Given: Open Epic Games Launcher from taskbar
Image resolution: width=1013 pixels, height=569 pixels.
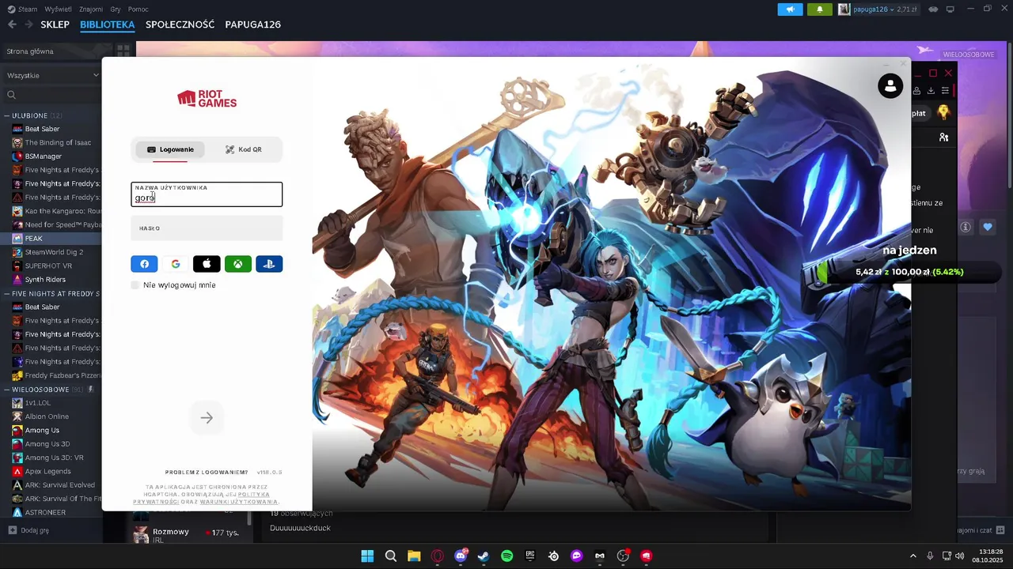Looking at the screenshot, I should tap(530, 556).
